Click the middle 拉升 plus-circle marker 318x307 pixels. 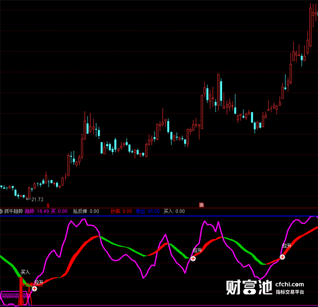(193, 258)
